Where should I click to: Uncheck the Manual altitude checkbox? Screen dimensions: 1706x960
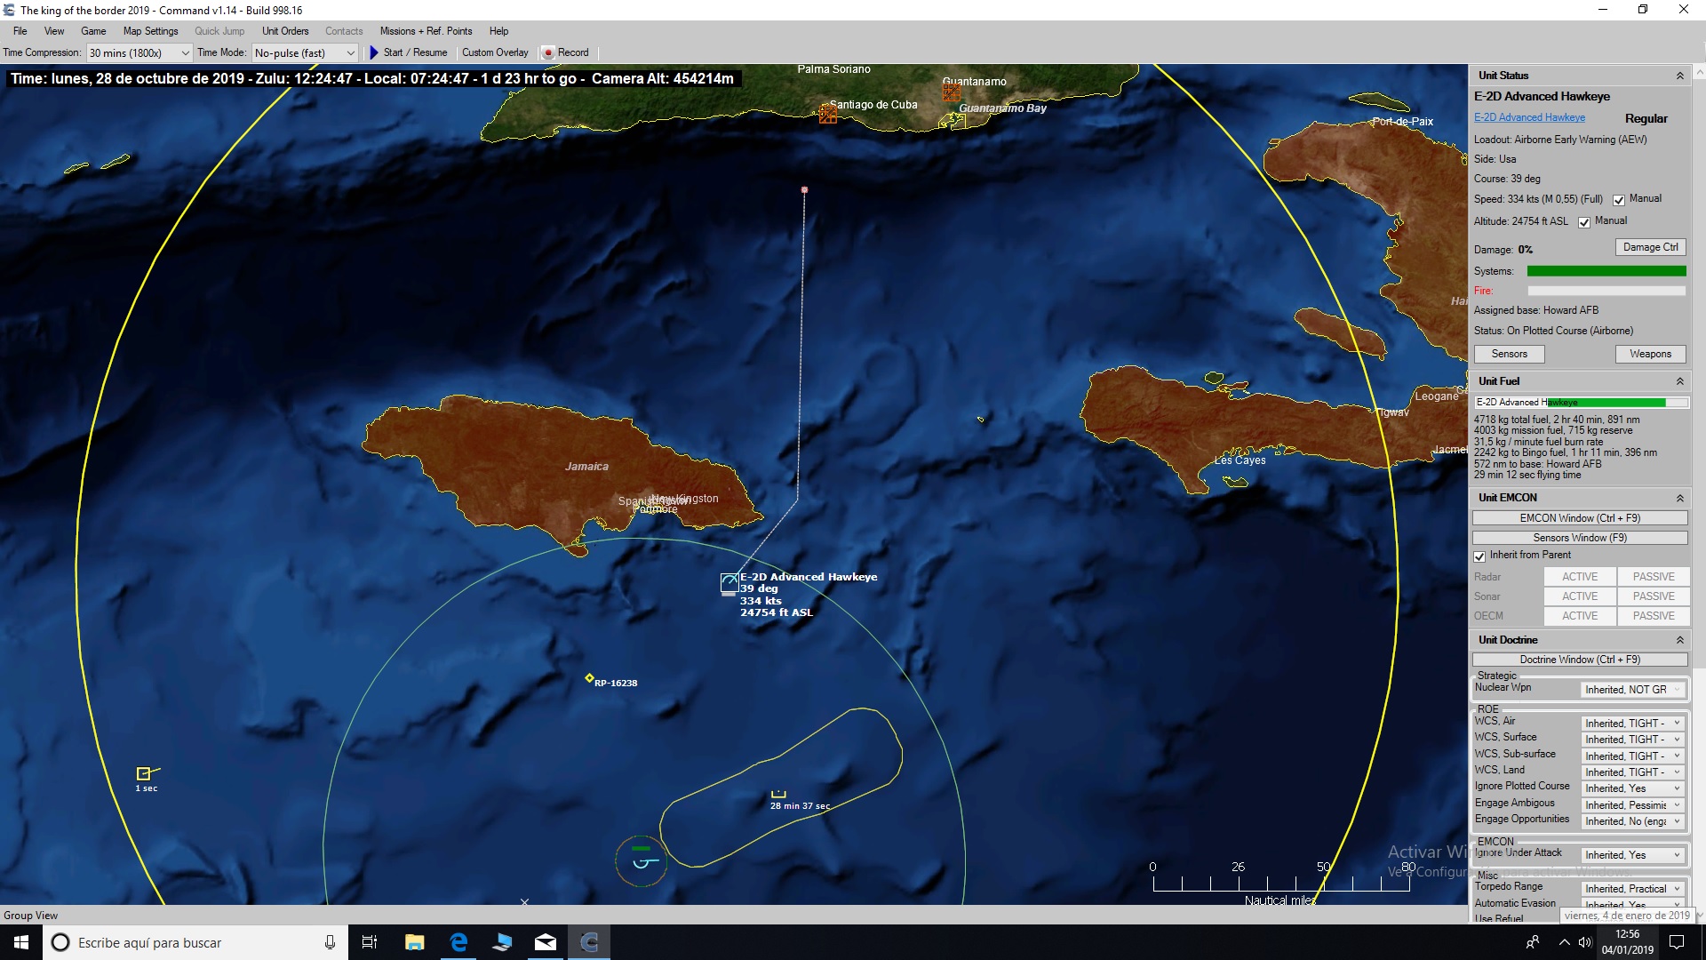point(1584,221)
